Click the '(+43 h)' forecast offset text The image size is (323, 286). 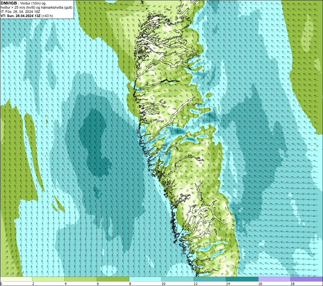(47, 16)
